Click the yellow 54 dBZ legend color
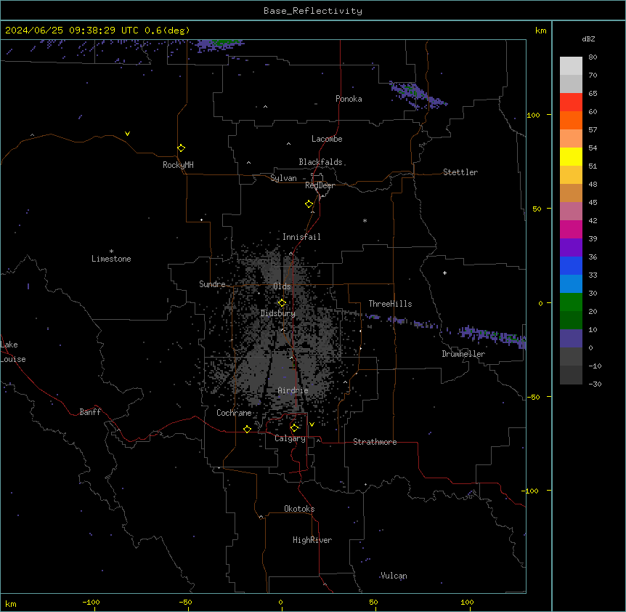Image resolution: width=626 pixels, height=612 pixels. point(571,156)
